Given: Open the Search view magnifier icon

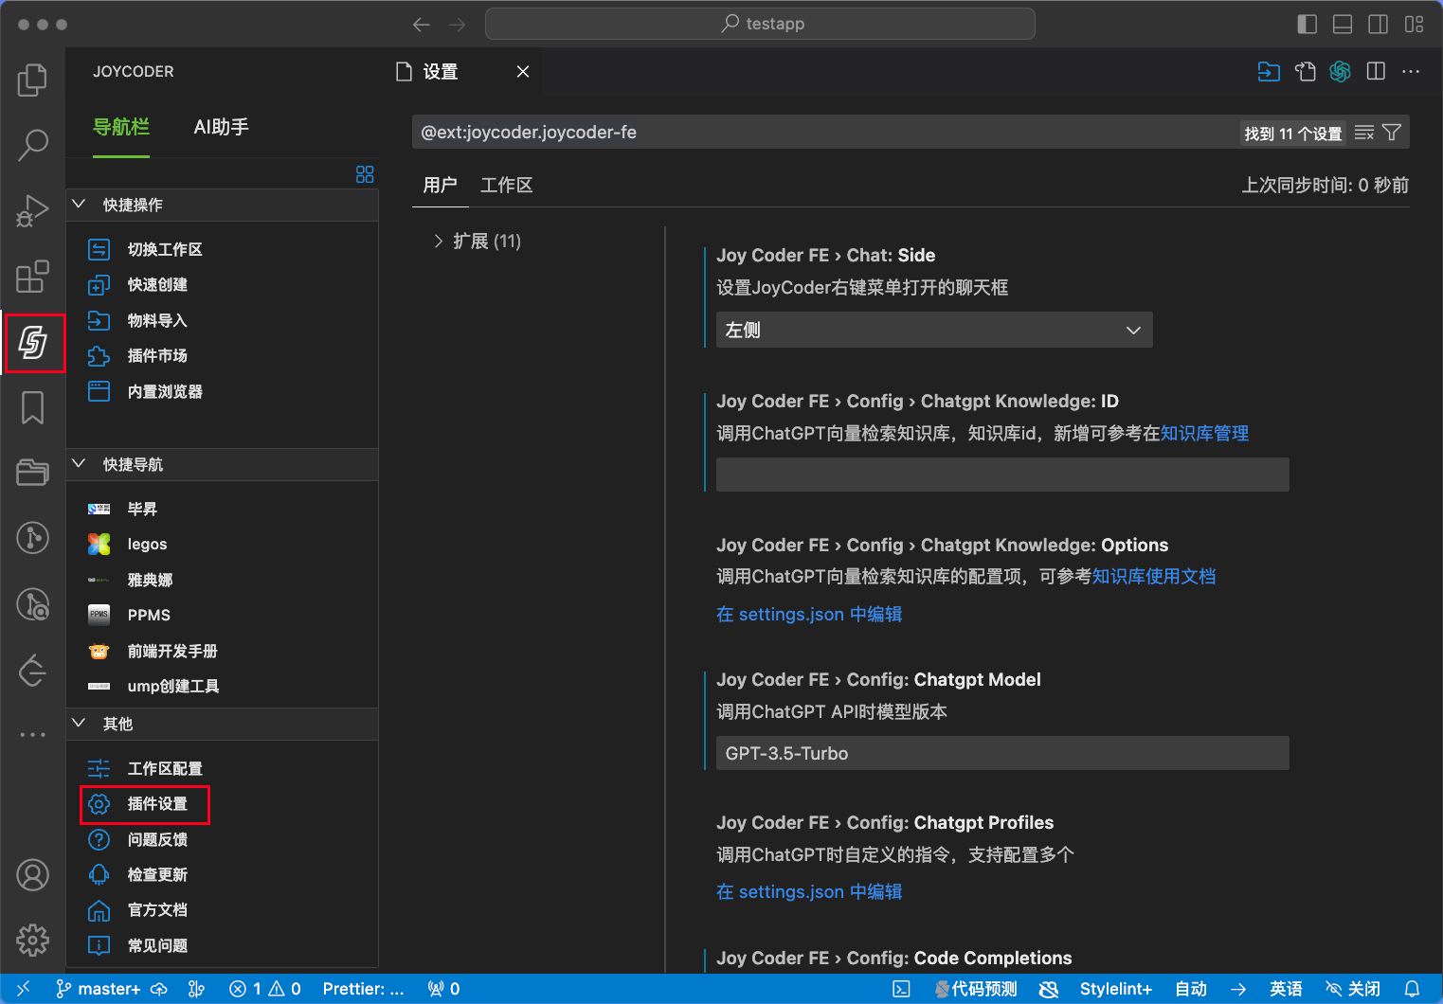Looking at the screenshot, I should click(32, 145).
